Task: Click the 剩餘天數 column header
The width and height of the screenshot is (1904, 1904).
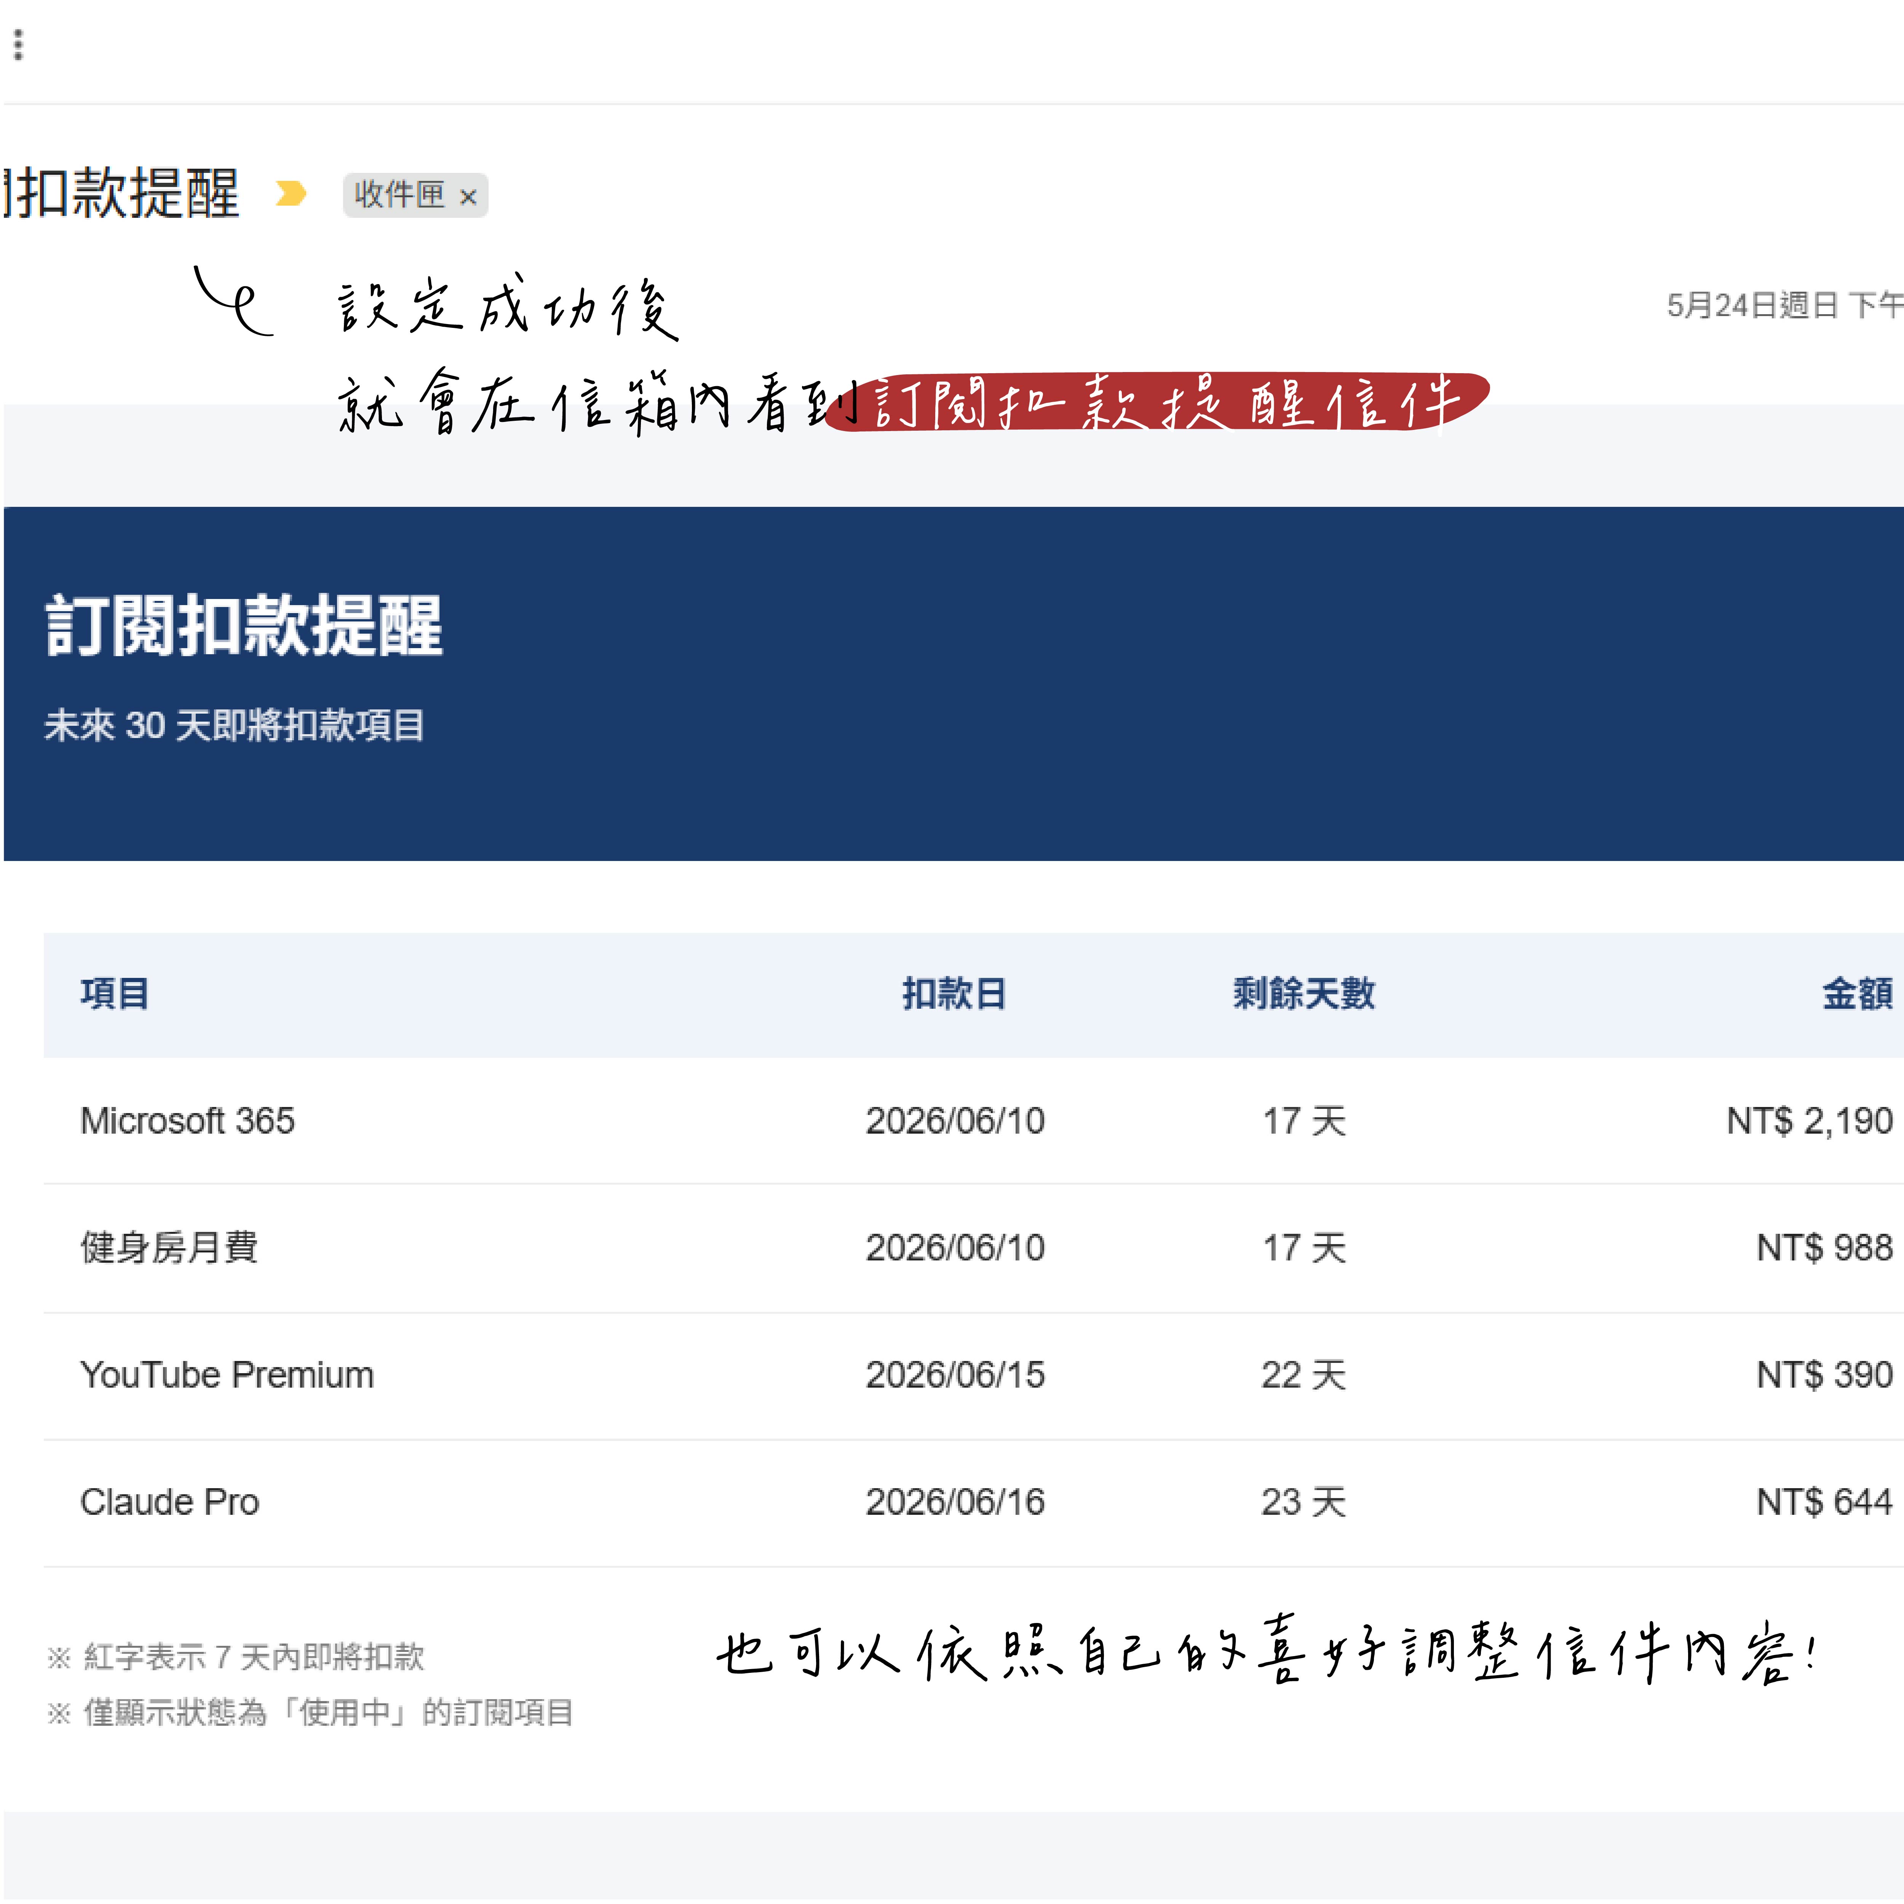Action: coord(1304,994)
